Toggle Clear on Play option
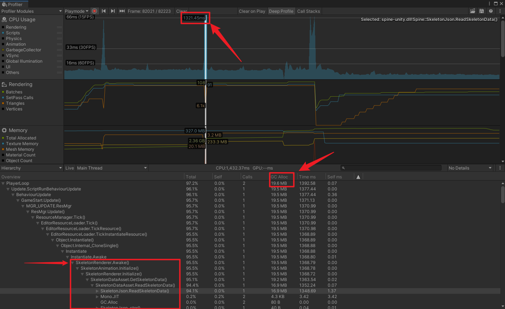 252,11
